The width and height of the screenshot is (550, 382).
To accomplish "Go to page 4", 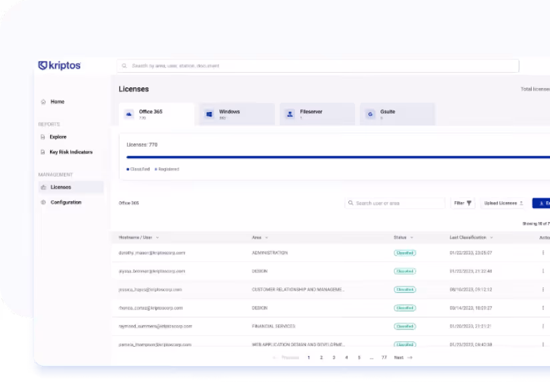I will pos(346,357).
